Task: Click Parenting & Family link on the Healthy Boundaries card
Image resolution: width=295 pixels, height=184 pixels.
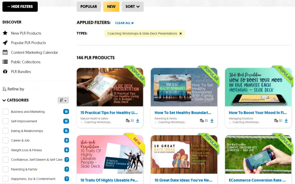Action: [166, 119]
